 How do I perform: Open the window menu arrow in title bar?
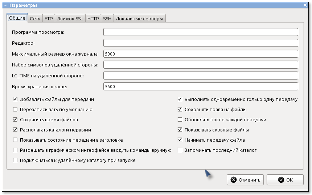click(x=5, y=5)
